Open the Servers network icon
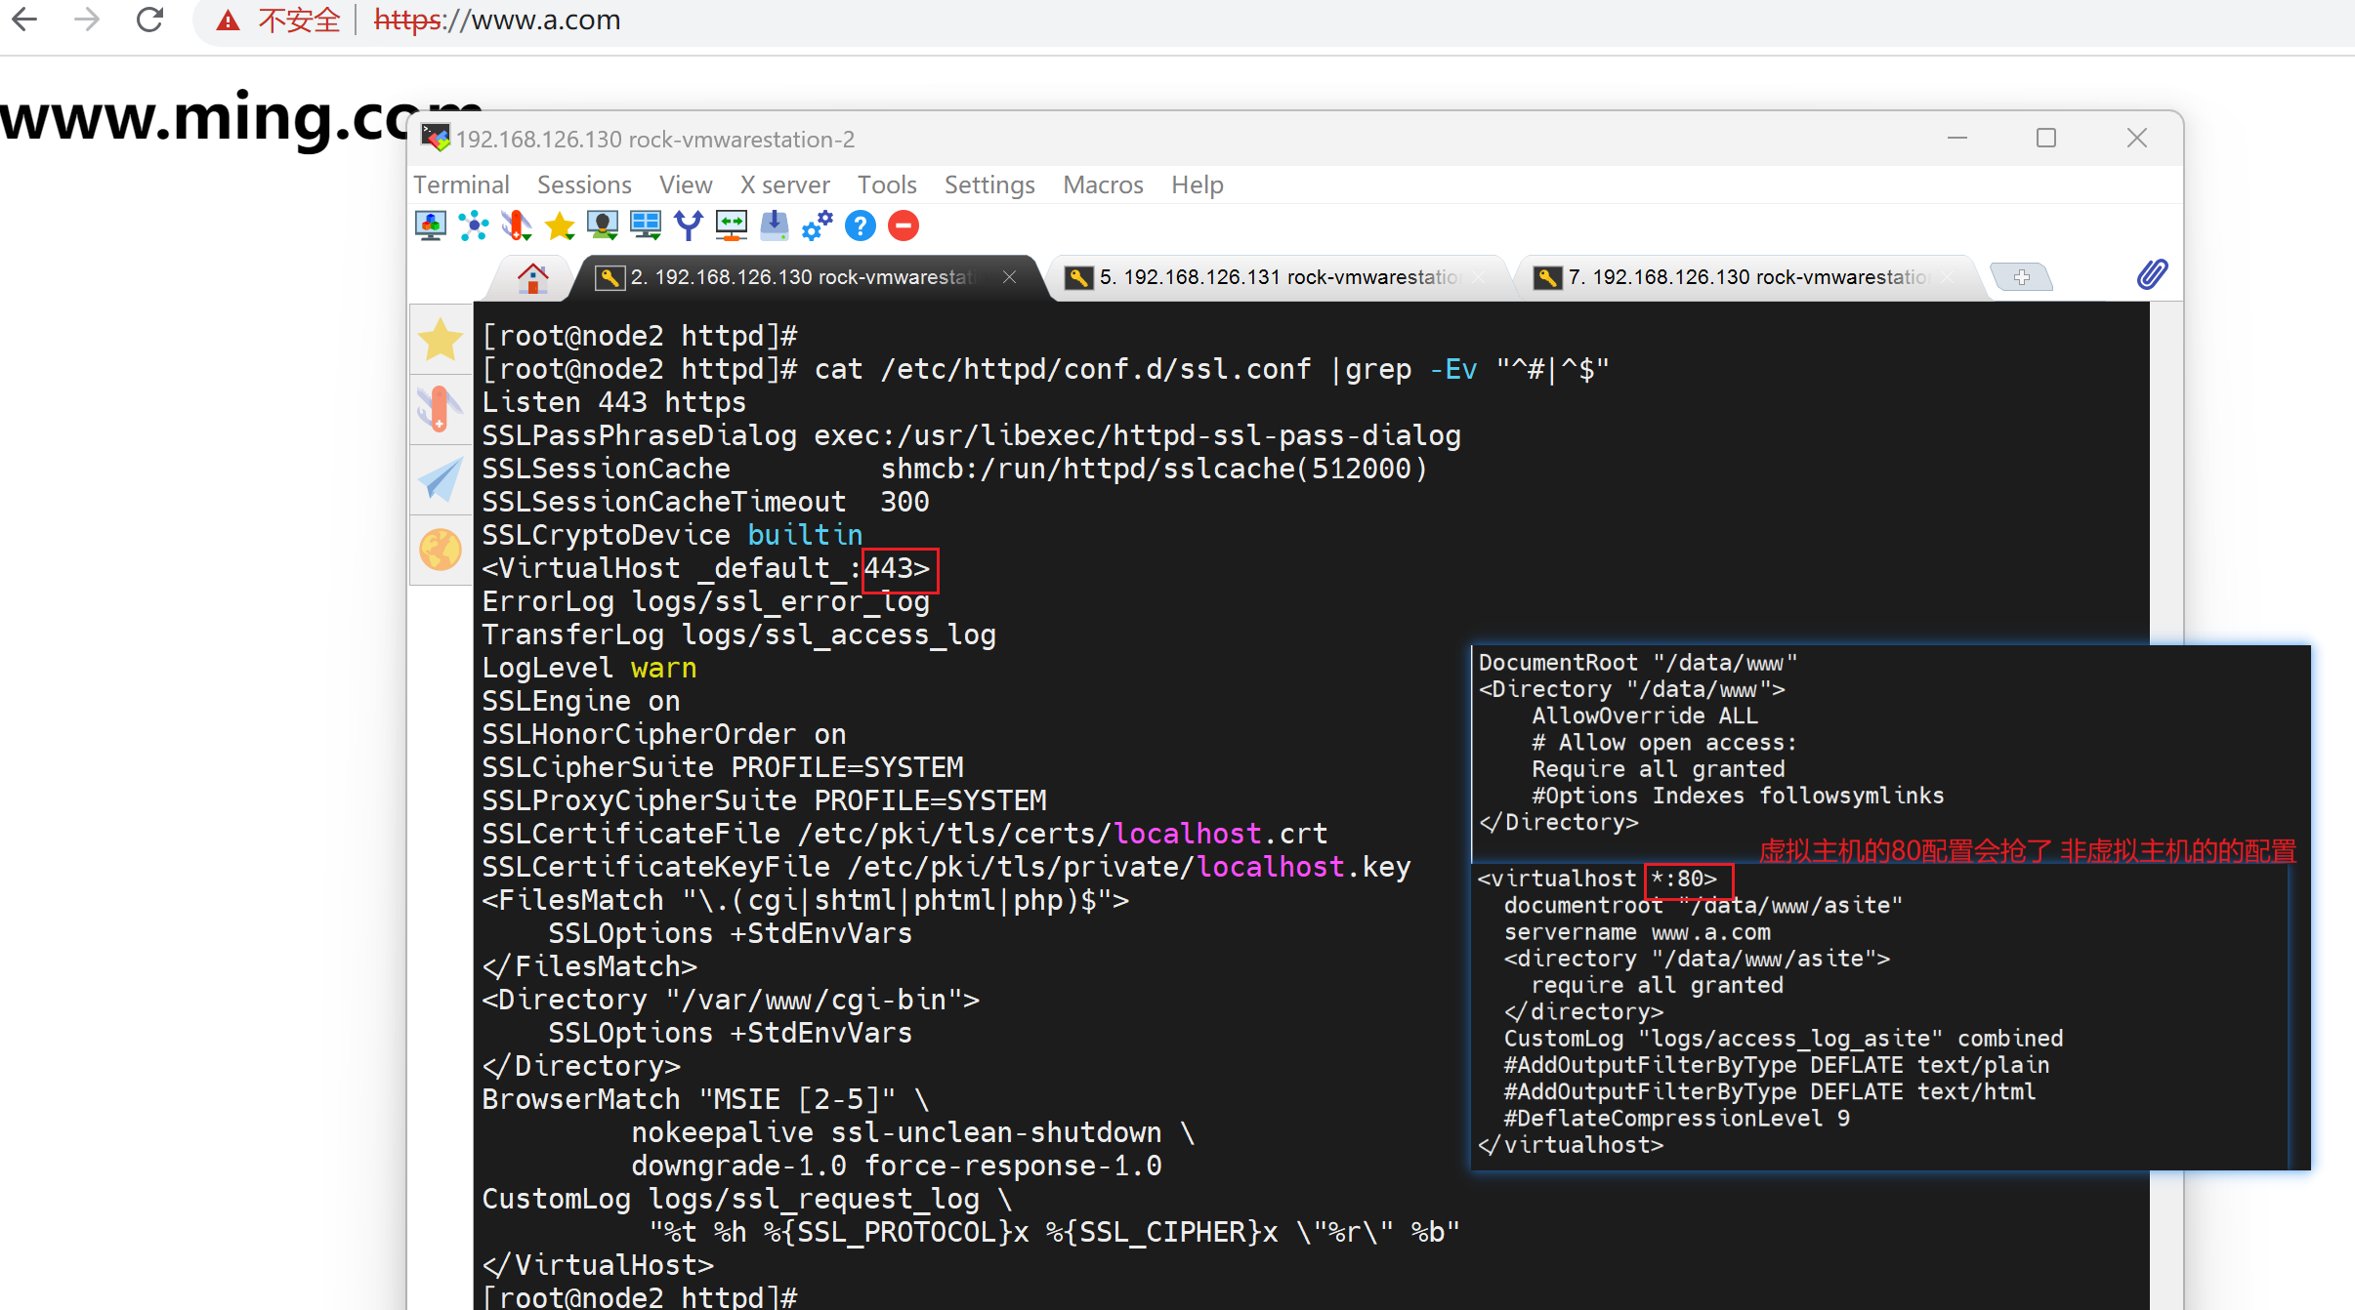Screen dimensions: 2355x1310 [474, 226]
